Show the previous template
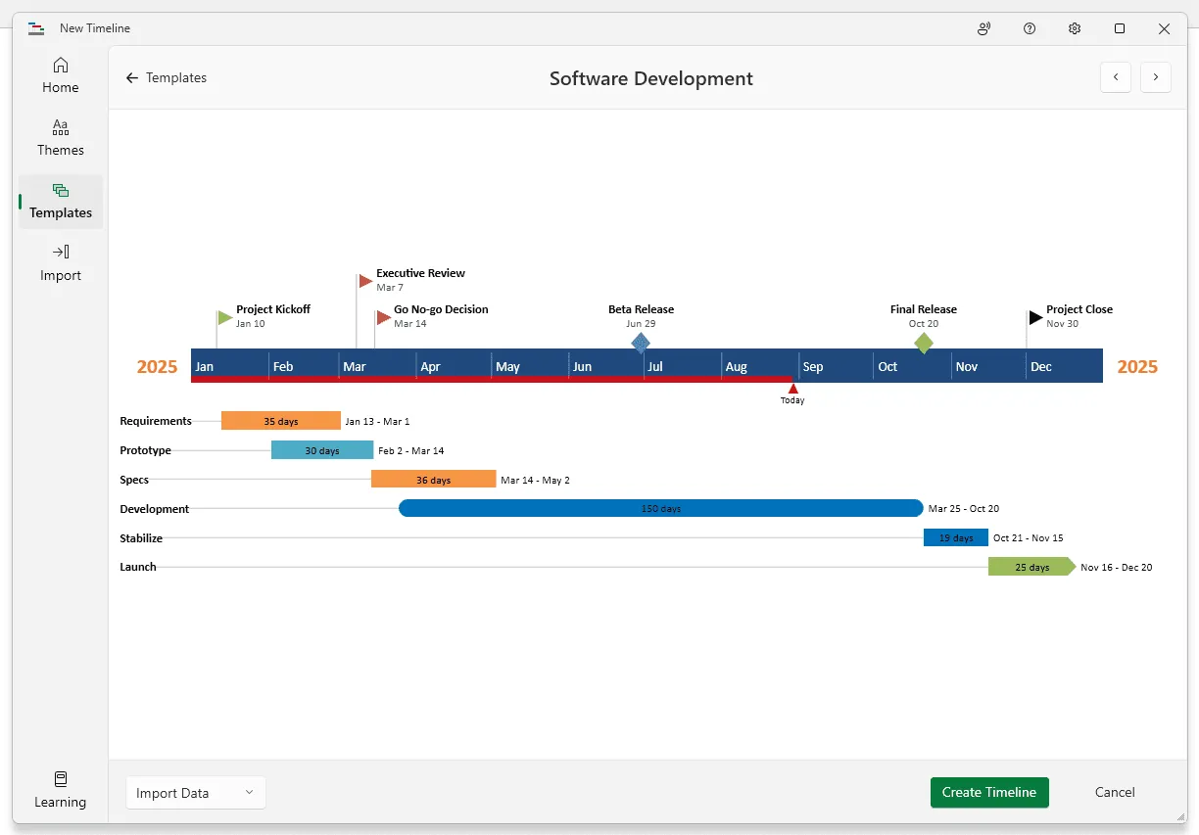 tap(1116, 77)
